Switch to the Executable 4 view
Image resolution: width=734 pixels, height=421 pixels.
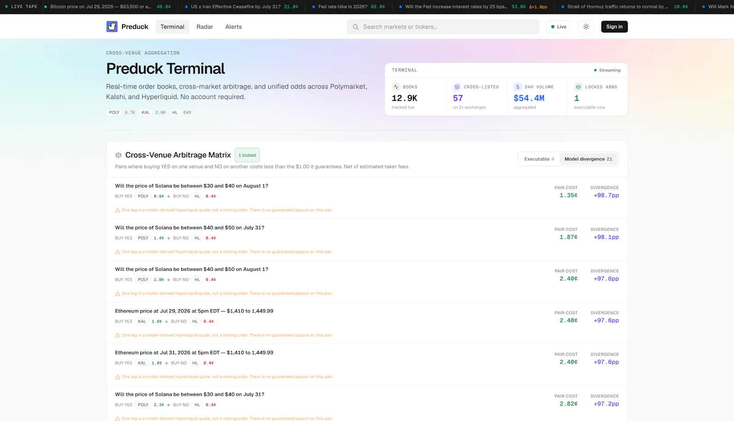pyautogui.click(x=539, y=159)
